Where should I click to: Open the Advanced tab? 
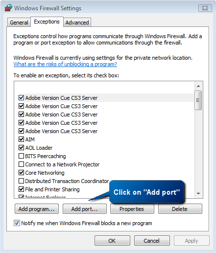pyautogui.click(x=77, y=23)
